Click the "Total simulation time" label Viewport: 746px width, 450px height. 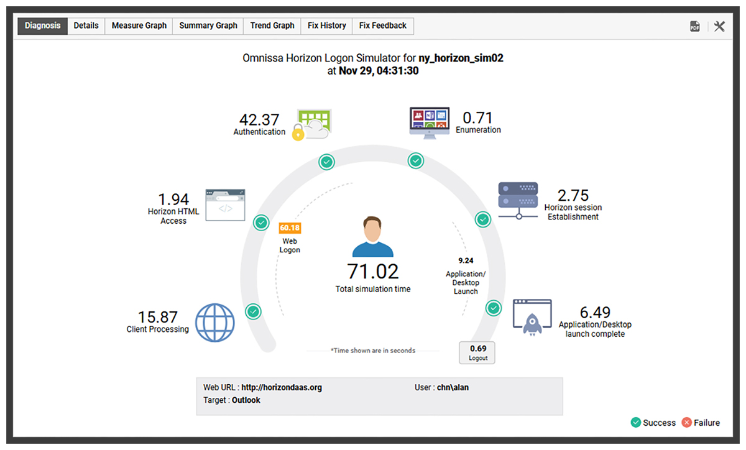click(373, 289)
